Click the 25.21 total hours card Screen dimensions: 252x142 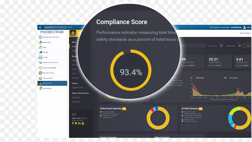coord(219,62)
